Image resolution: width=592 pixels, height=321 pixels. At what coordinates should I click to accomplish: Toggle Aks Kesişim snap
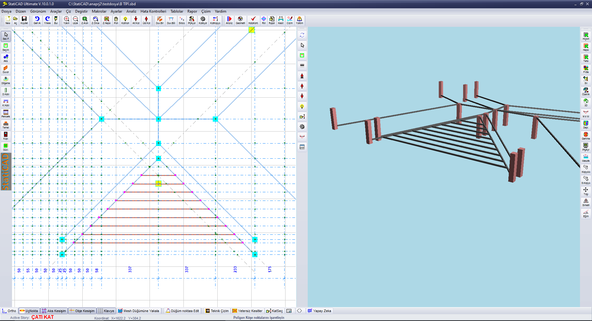coord(54,311)
